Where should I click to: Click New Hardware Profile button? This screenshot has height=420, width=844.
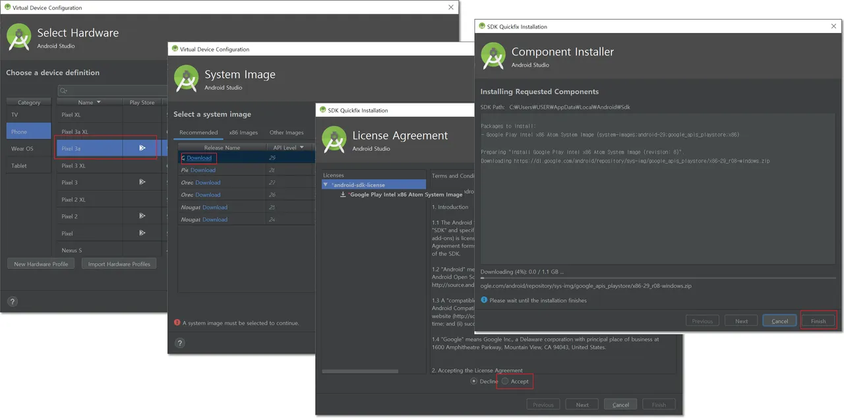(x=41, y=264)
